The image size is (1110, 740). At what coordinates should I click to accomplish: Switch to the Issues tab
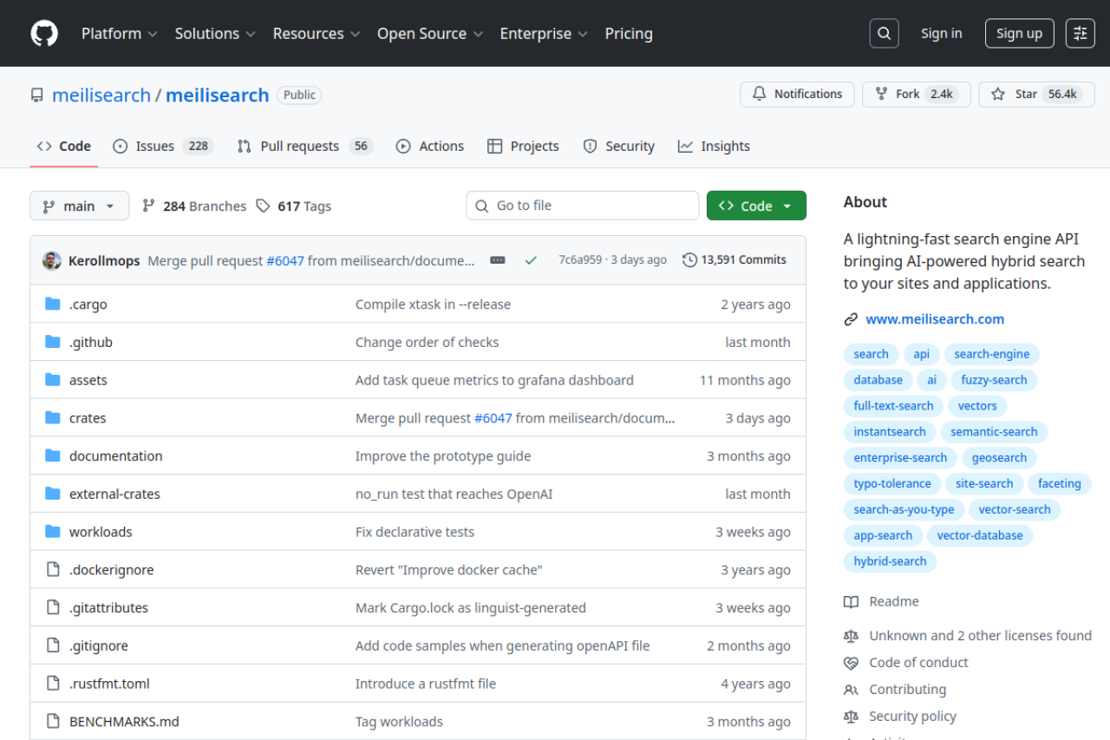point(153,146)
